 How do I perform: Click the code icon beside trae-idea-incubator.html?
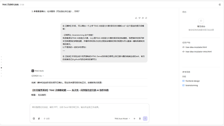coord(183,47)
